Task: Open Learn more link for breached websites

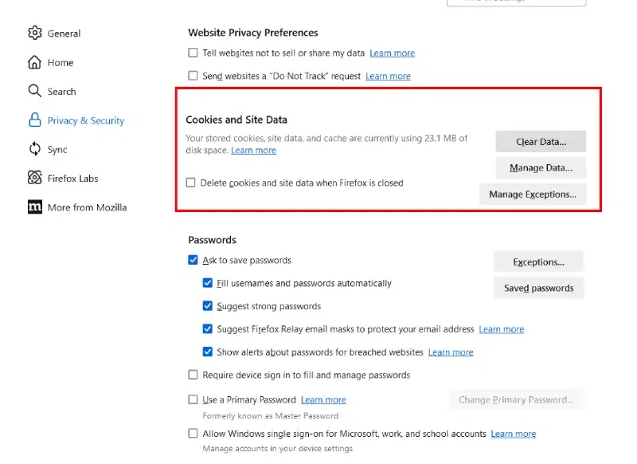Action: [451, 352]
